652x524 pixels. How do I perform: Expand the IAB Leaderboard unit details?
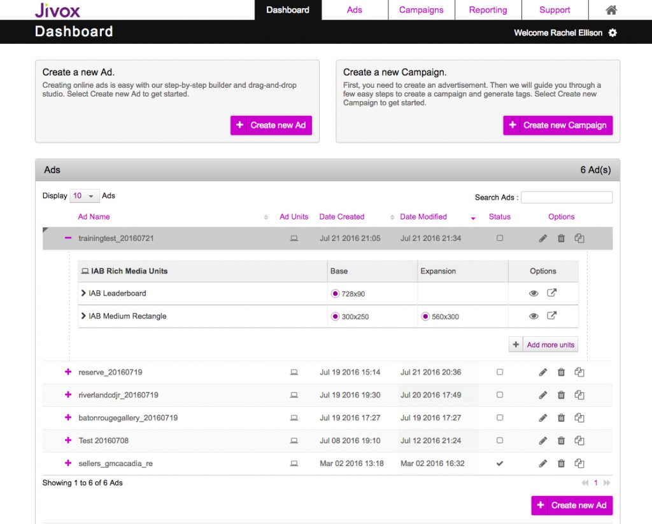pyautogui.click(x=83, y=293)
